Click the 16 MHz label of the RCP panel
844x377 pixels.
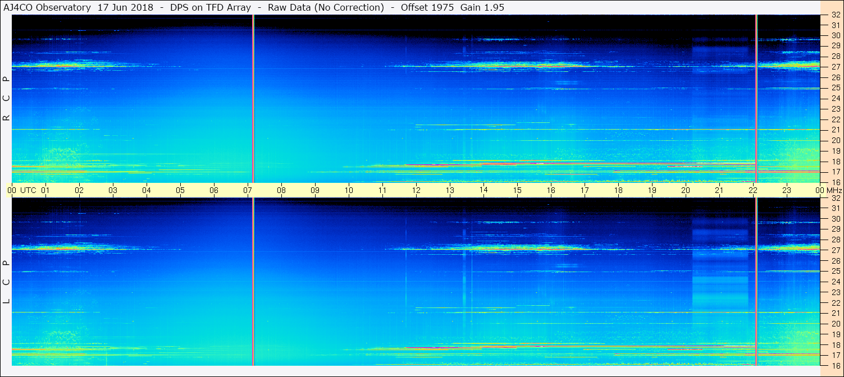coord(836,182)
